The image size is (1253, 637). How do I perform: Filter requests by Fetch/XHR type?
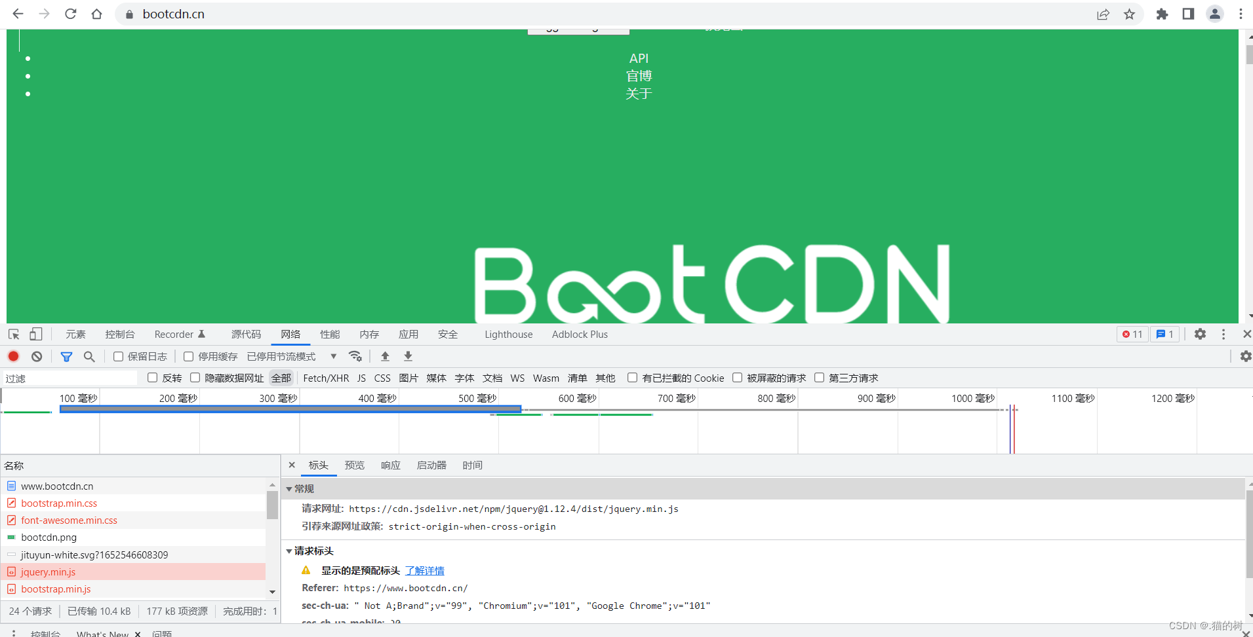click(x=326, y=378)
